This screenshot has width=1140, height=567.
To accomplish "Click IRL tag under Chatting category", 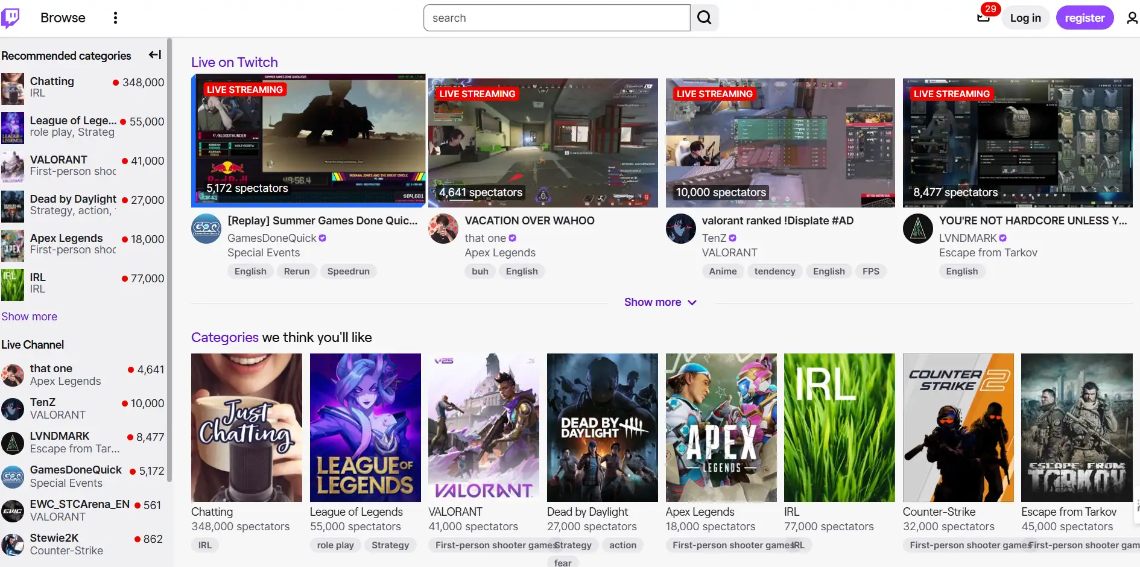I will pyautogui.click(x=205, y=545).
